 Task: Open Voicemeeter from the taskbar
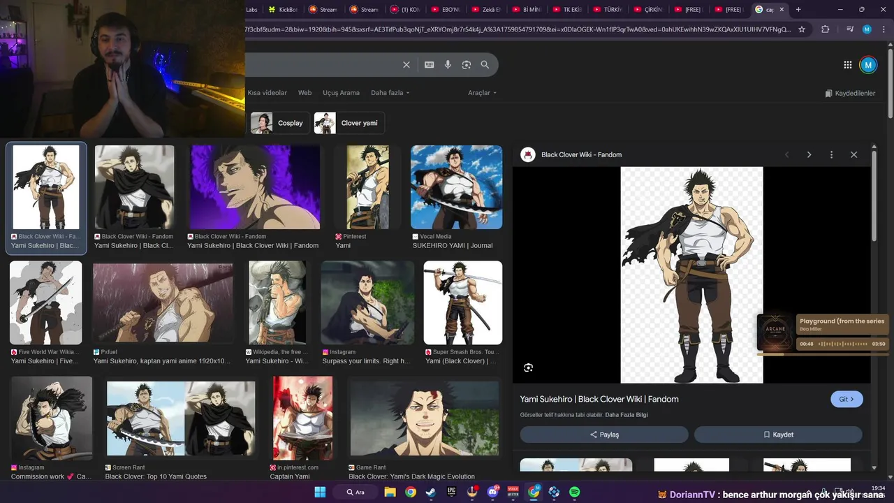pos(513,492)
